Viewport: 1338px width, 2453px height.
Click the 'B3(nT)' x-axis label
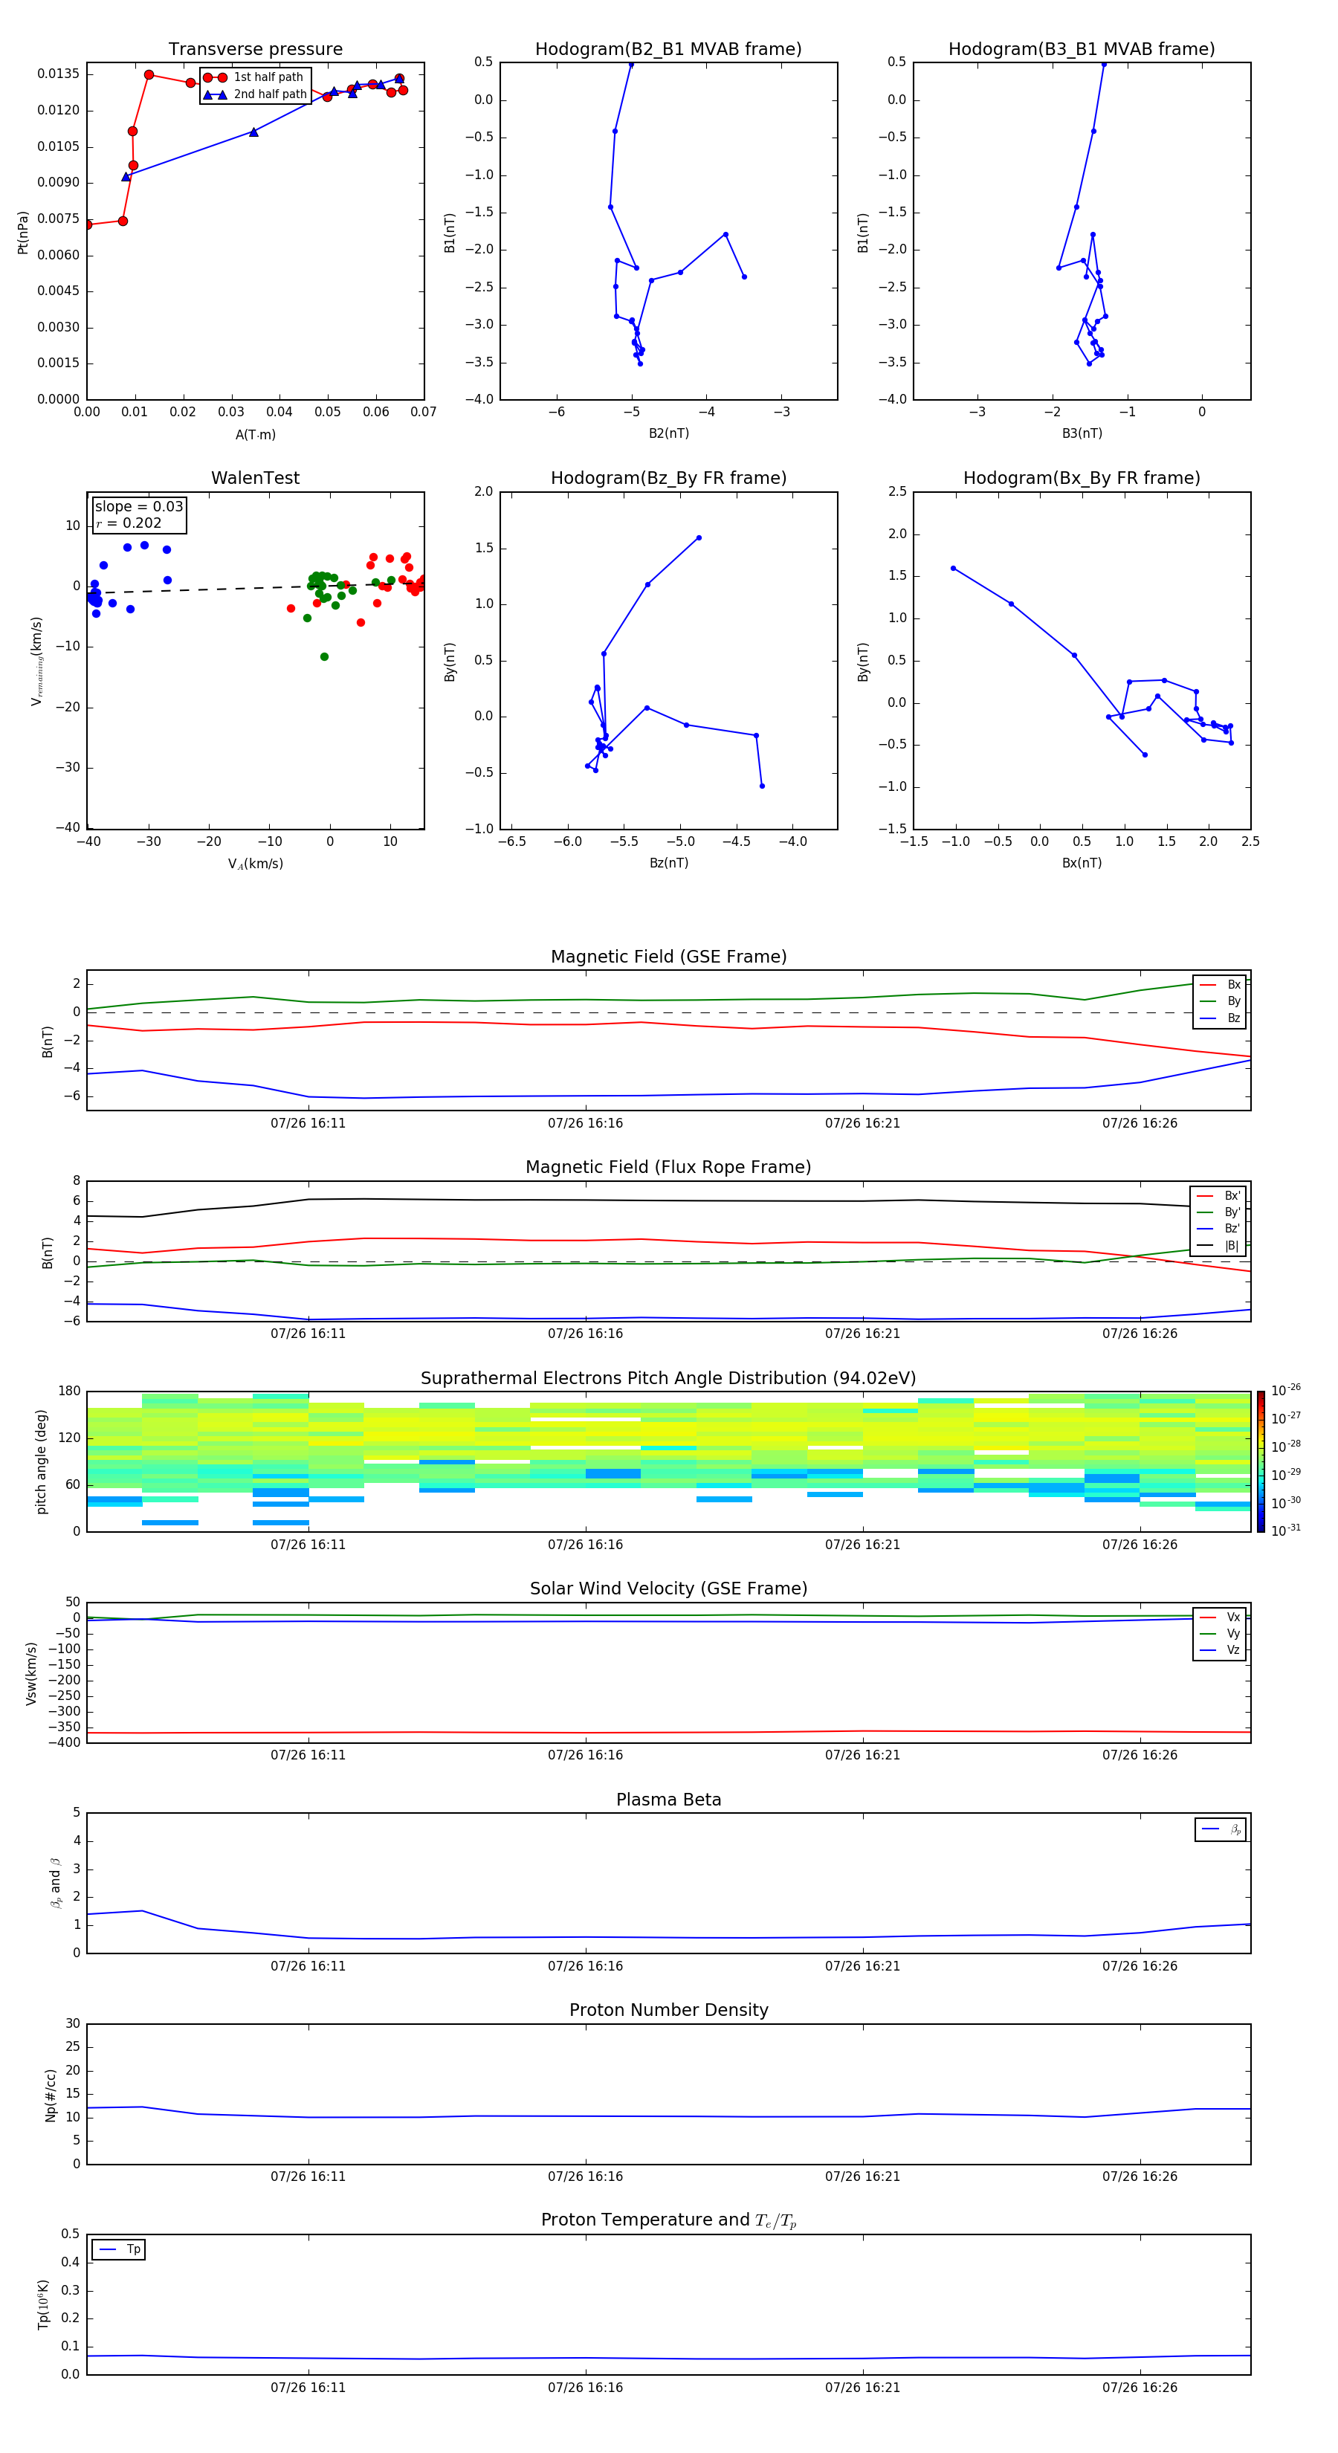click(1082, 433)
